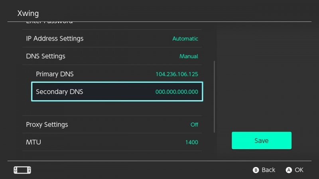
Task: Select the Back label
Action: coord(268,170)
